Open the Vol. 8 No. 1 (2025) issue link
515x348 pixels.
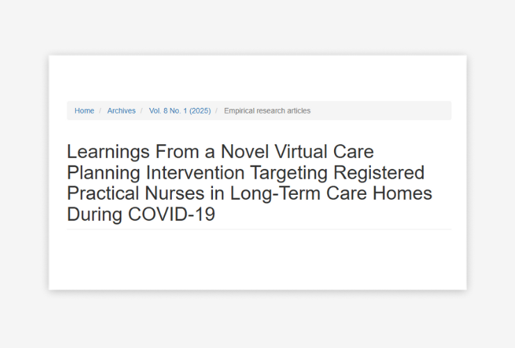(x=180, y=111)
